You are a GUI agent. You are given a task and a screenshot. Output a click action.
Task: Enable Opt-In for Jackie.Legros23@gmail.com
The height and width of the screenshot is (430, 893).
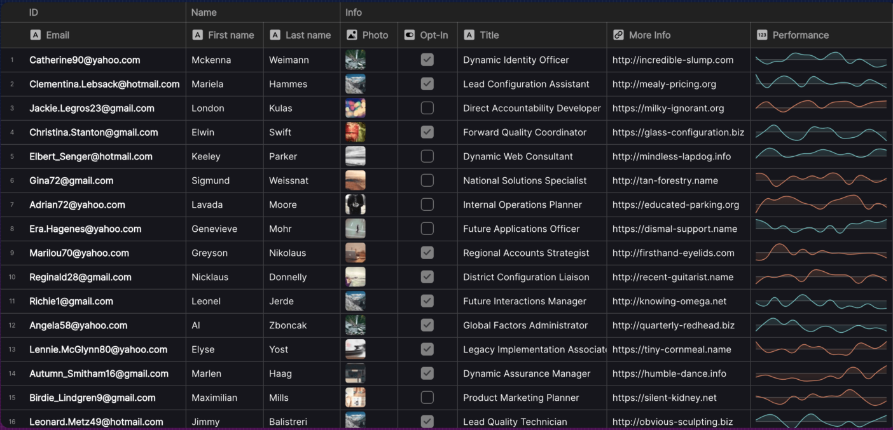coord(427,108)
